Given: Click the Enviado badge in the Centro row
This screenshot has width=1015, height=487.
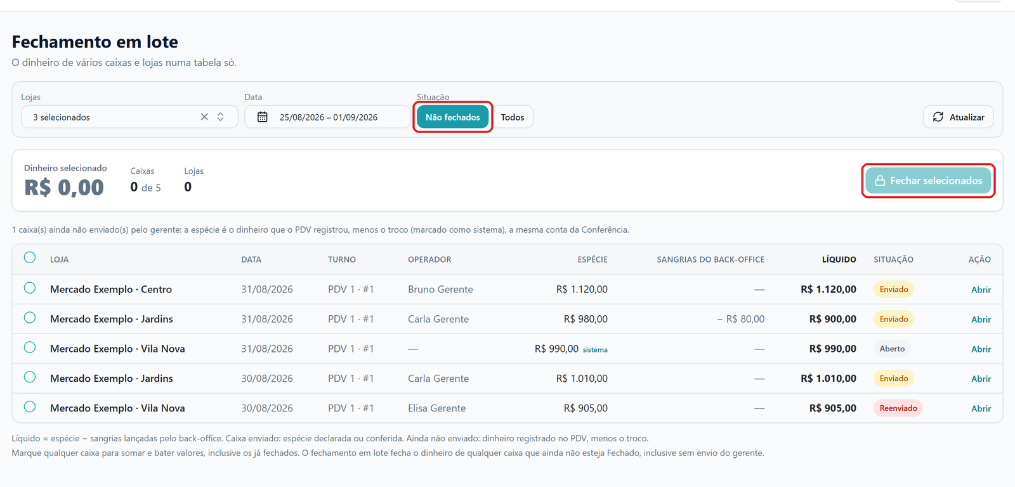Looking at the screenshot, I should pyautogui.click(x=894, y=289).
